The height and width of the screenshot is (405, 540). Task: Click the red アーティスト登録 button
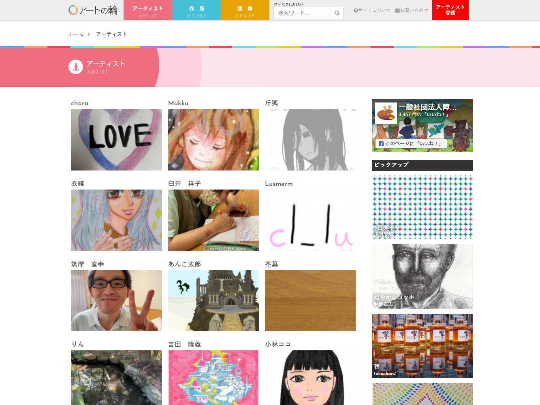pos(450,10)
